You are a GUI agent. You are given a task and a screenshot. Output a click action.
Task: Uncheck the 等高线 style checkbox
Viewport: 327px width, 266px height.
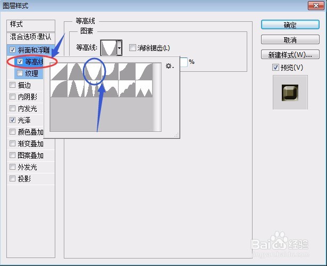20,61
